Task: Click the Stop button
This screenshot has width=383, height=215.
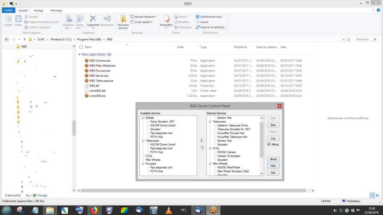Action: pyautogui.click(x=273, y=125)
